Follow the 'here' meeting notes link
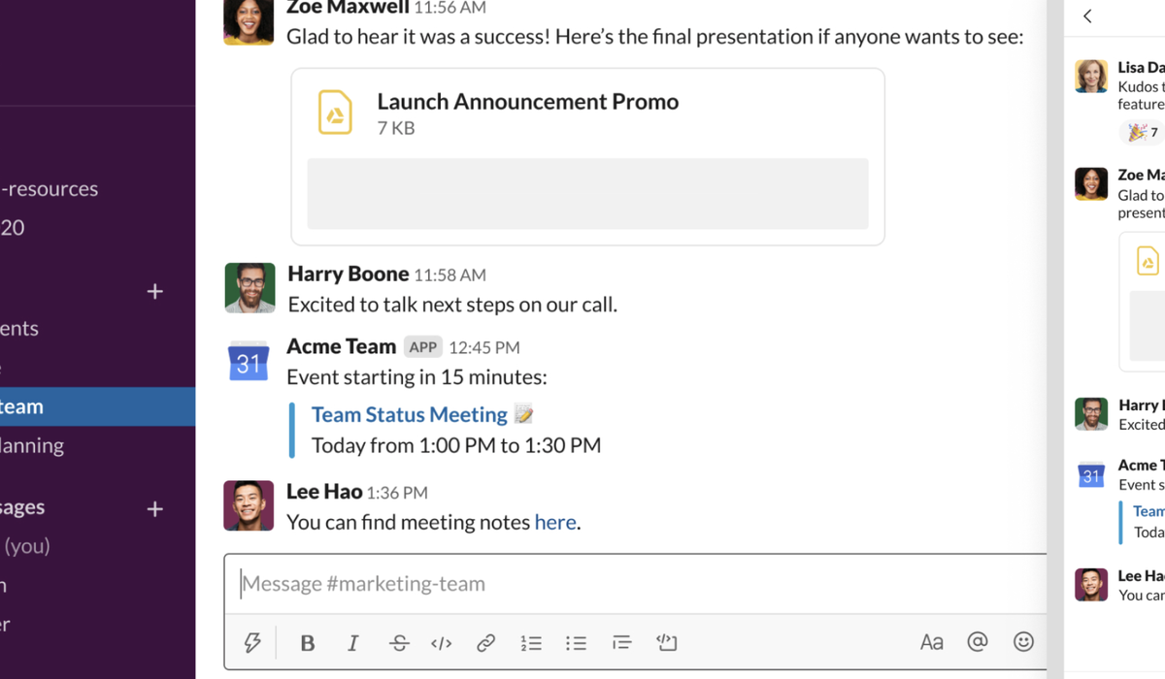1165x679 pixels. click(555, 522)
